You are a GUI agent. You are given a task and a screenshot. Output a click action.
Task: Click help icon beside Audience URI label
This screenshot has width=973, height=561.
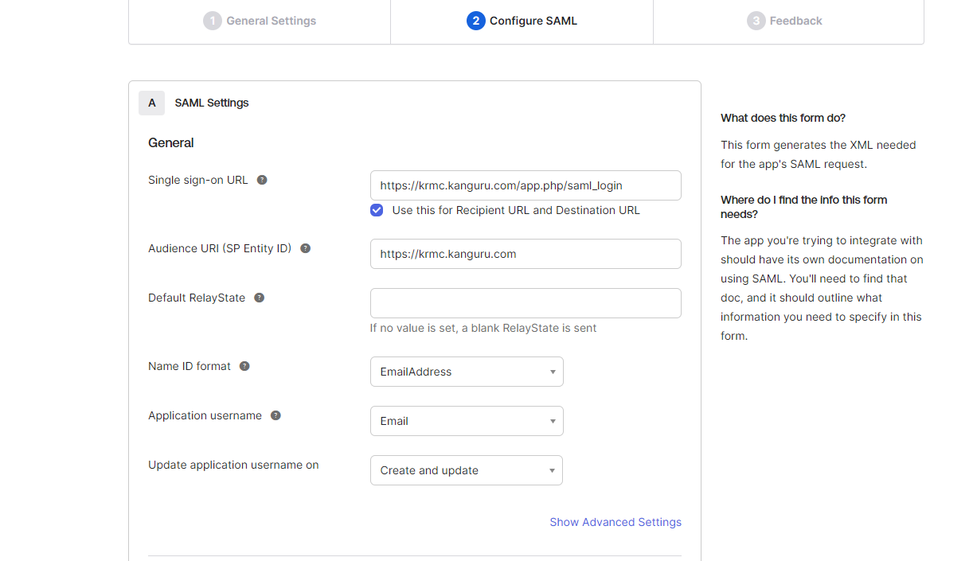(305, 248)
